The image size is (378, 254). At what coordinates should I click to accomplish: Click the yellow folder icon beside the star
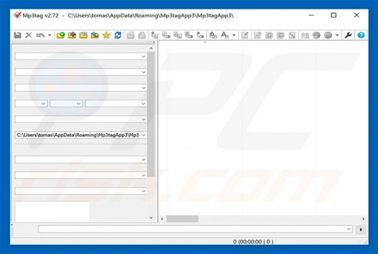[94, 35]
